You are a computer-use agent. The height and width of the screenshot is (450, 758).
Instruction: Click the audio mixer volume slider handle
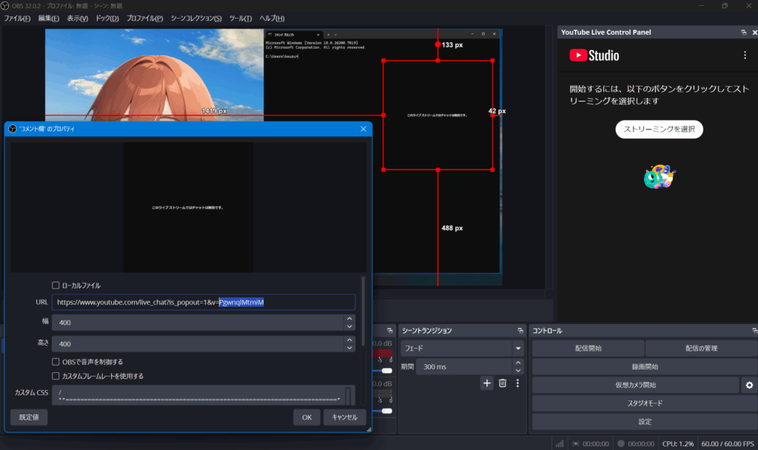386,370
